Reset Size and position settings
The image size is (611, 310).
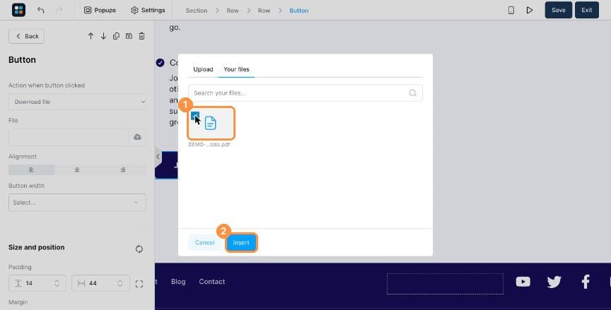point(139,249)
